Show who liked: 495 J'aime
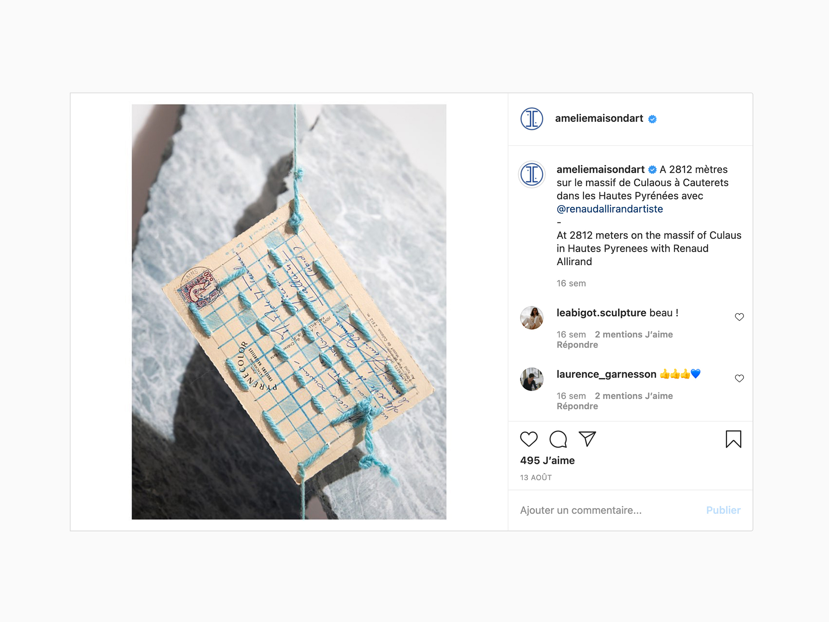 [x=547, y=461]
